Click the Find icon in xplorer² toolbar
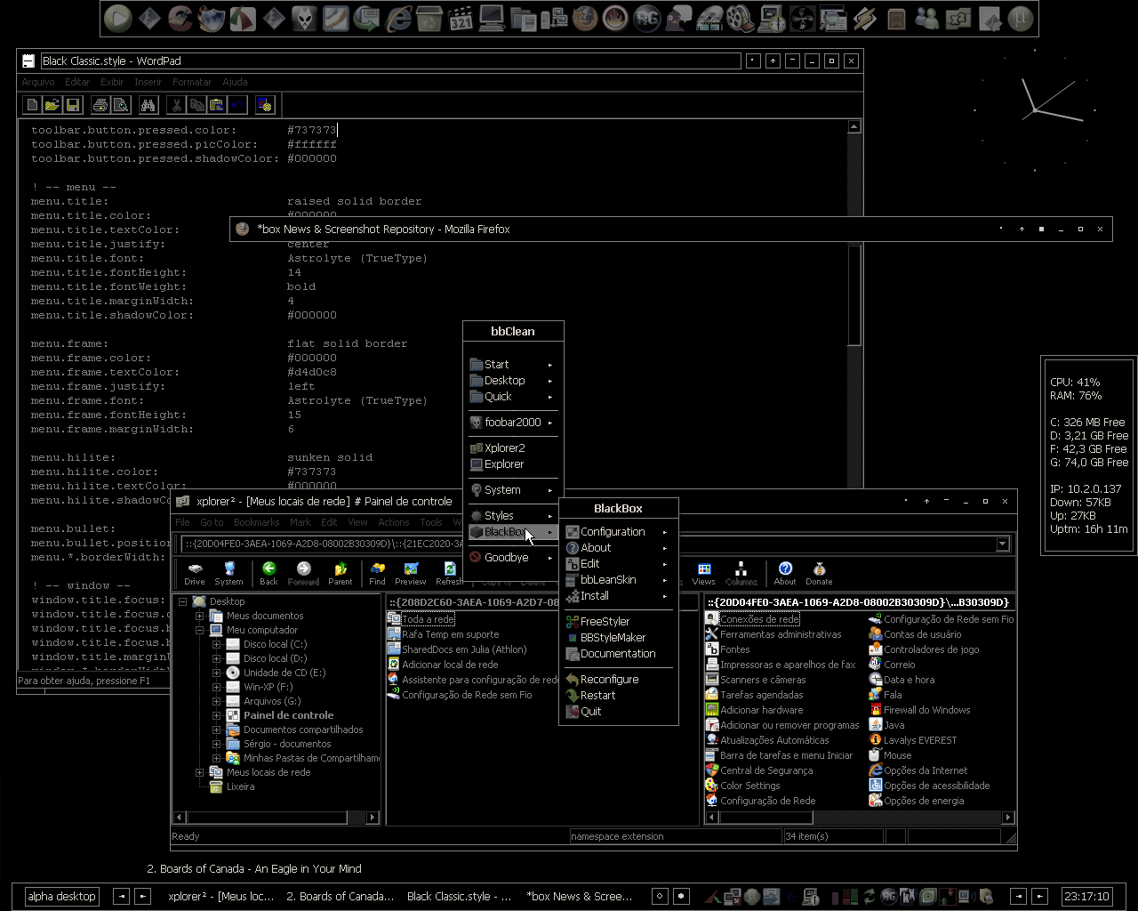The height and width of the screenshot is (911, 1138). point(378,574)
